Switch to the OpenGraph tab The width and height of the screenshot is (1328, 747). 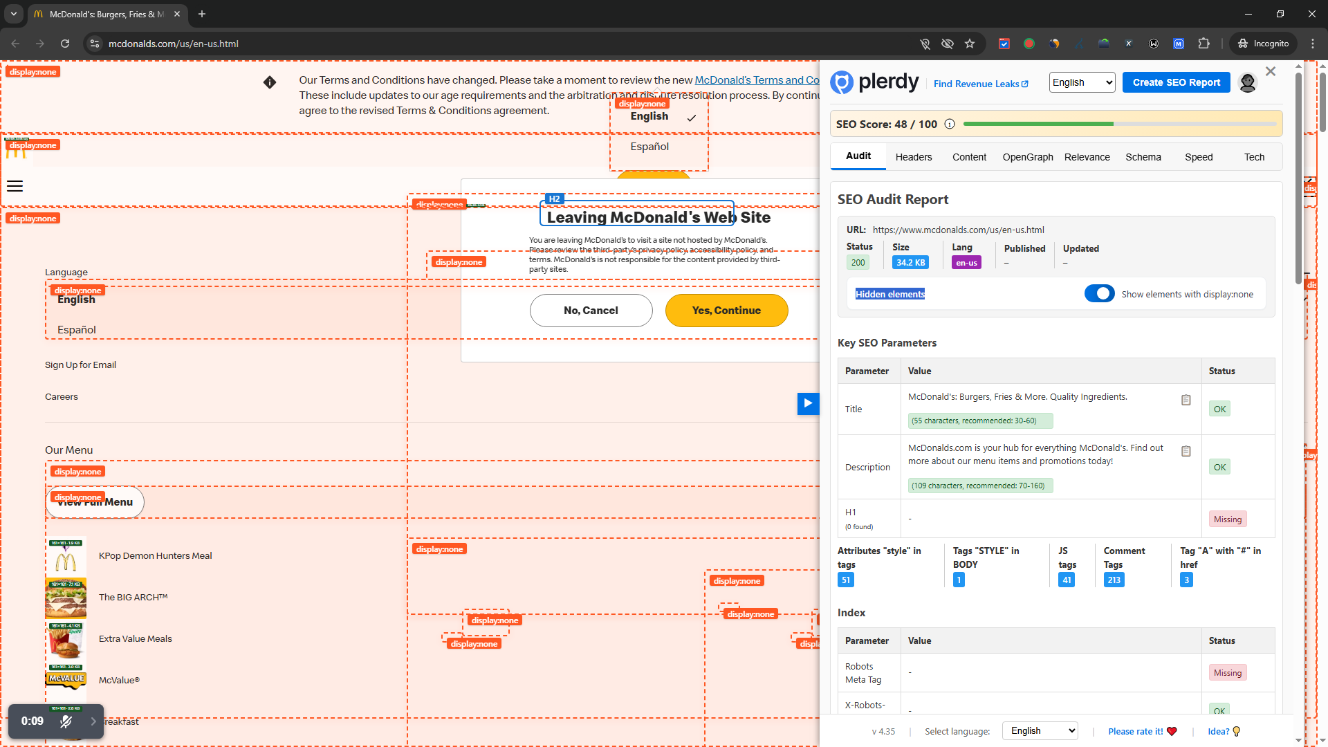point(1027,157)
